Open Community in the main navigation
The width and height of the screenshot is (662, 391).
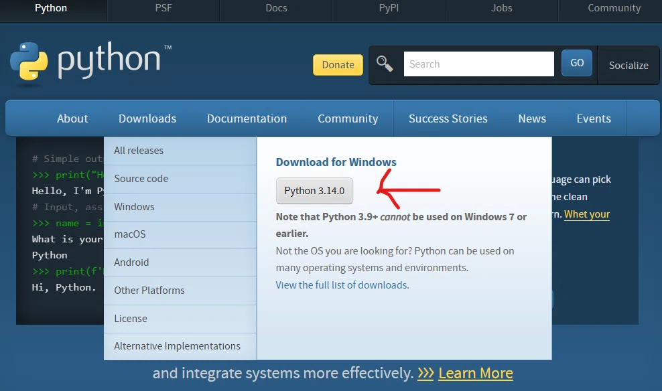coord(348,119)
